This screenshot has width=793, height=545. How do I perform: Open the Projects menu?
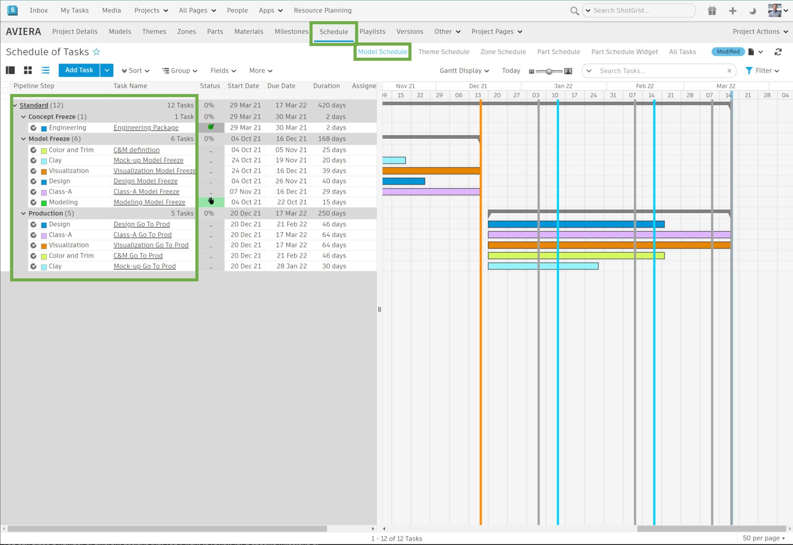click(x=150, y=10)
